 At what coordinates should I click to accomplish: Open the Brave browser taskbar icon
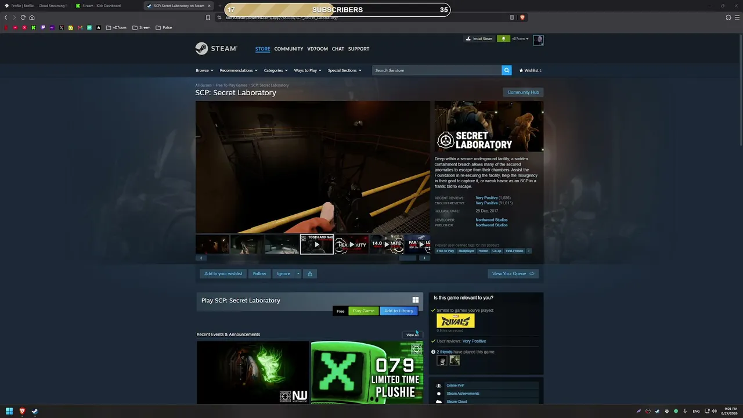click(x=23, y=411)
